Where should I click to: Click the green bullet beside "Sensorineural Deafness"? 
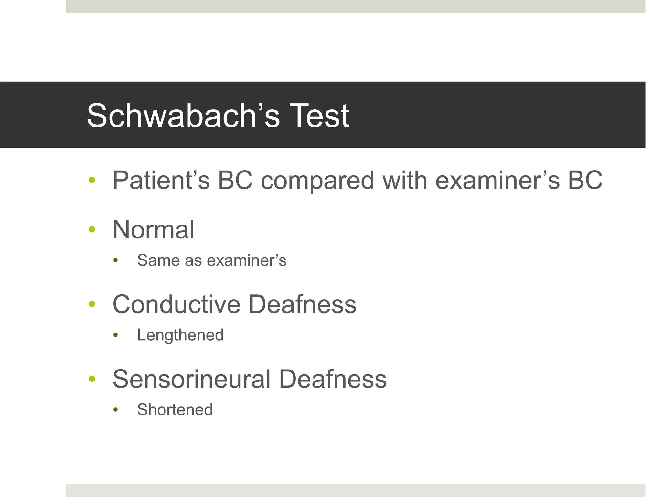point(92,379)
